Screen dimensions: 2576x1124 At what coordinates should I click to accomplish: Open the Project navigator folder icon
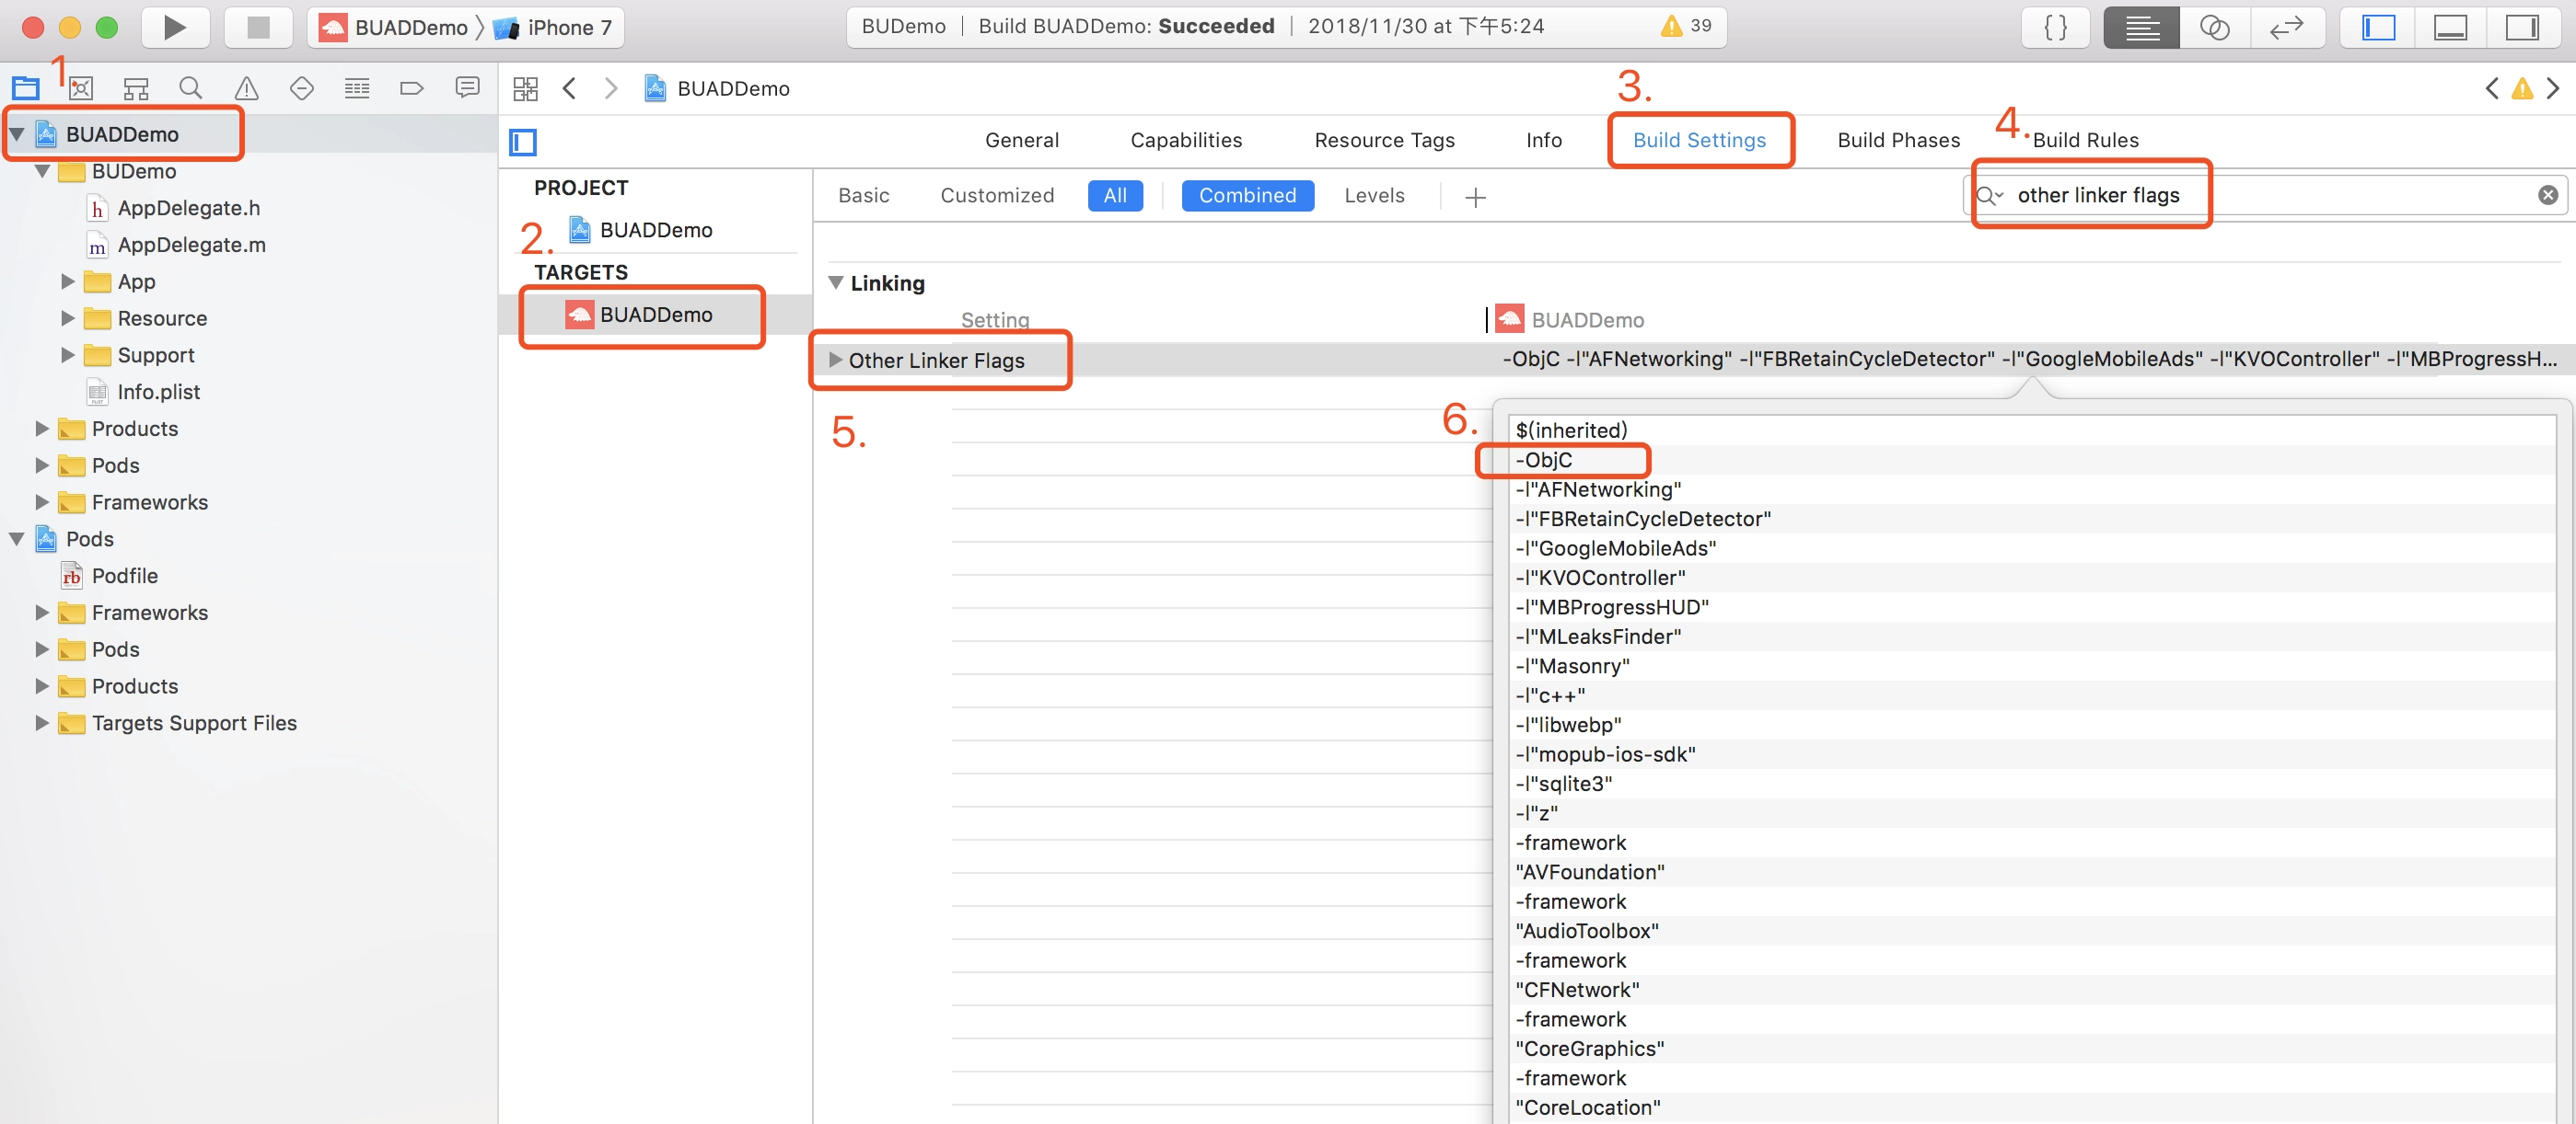coord(26,88)
